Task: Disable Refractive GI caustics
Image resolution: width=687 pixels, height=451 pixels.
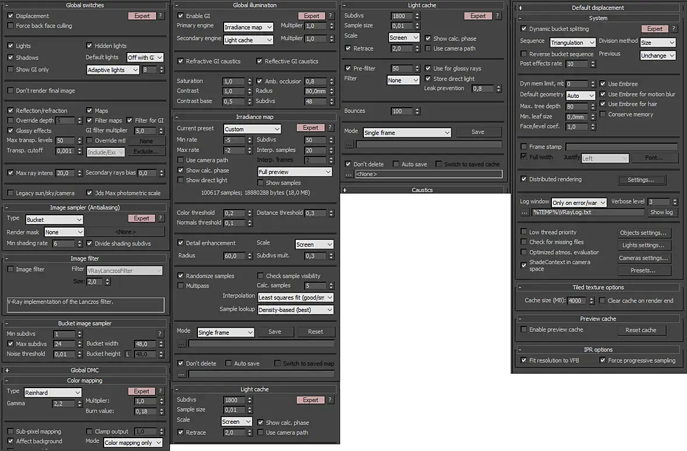Action: pyautogui.click(x=180, y=61)
